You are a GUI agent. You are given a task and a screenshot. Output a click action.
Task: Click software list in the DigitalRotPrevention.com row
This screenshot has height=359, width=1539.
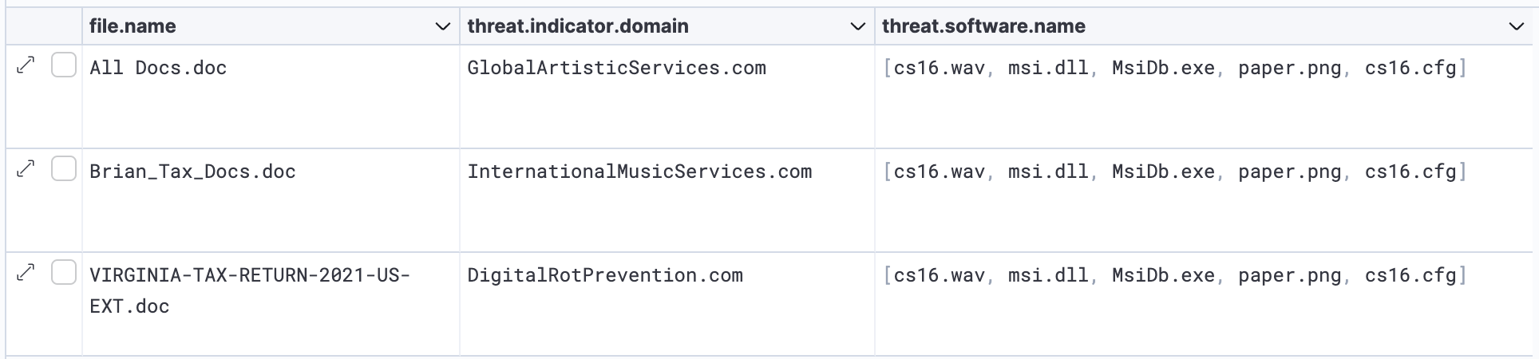[1175, 275]
